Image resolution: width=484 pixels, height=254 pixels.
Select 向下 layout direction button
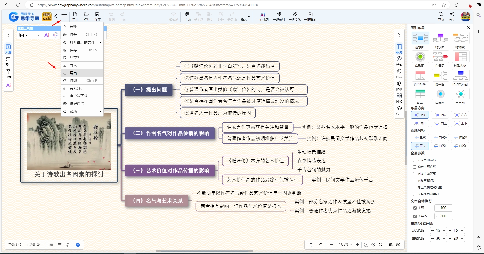tap(420, 123)
